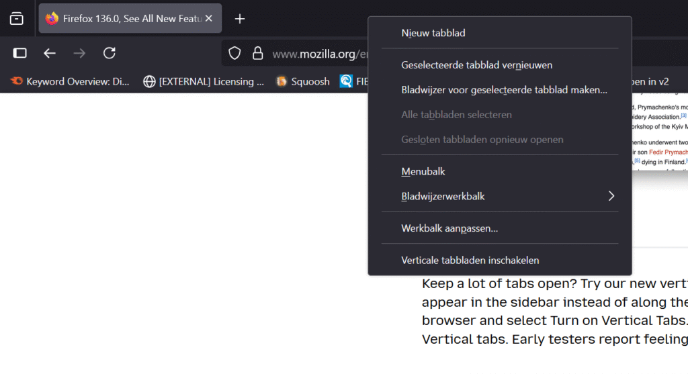Screen dimensions: 688x374
Task: Choose Geselecteerde tabblad vernieuwen
Action: point(500,65)
